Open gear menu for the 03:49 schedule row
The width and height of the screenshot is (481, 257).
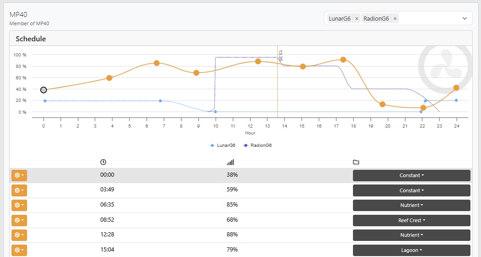pos(19,190)
